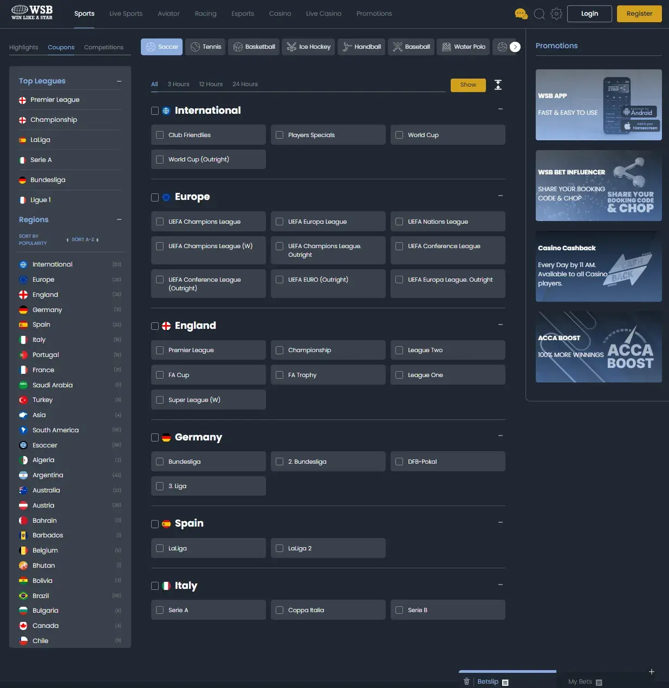This screenshot has height=688, width=669.
Task: Click the collapse-all icon beside Show
Action: pyautogui.click(x=498, y=85)
